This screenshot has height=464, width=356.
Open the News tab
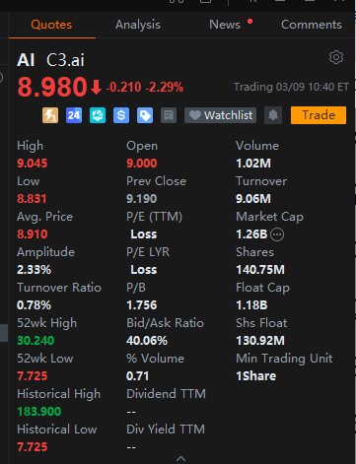[x=225, y=25]
